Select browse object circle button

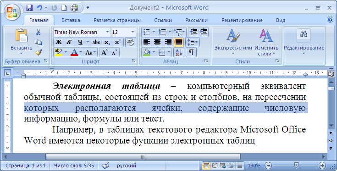331,141
